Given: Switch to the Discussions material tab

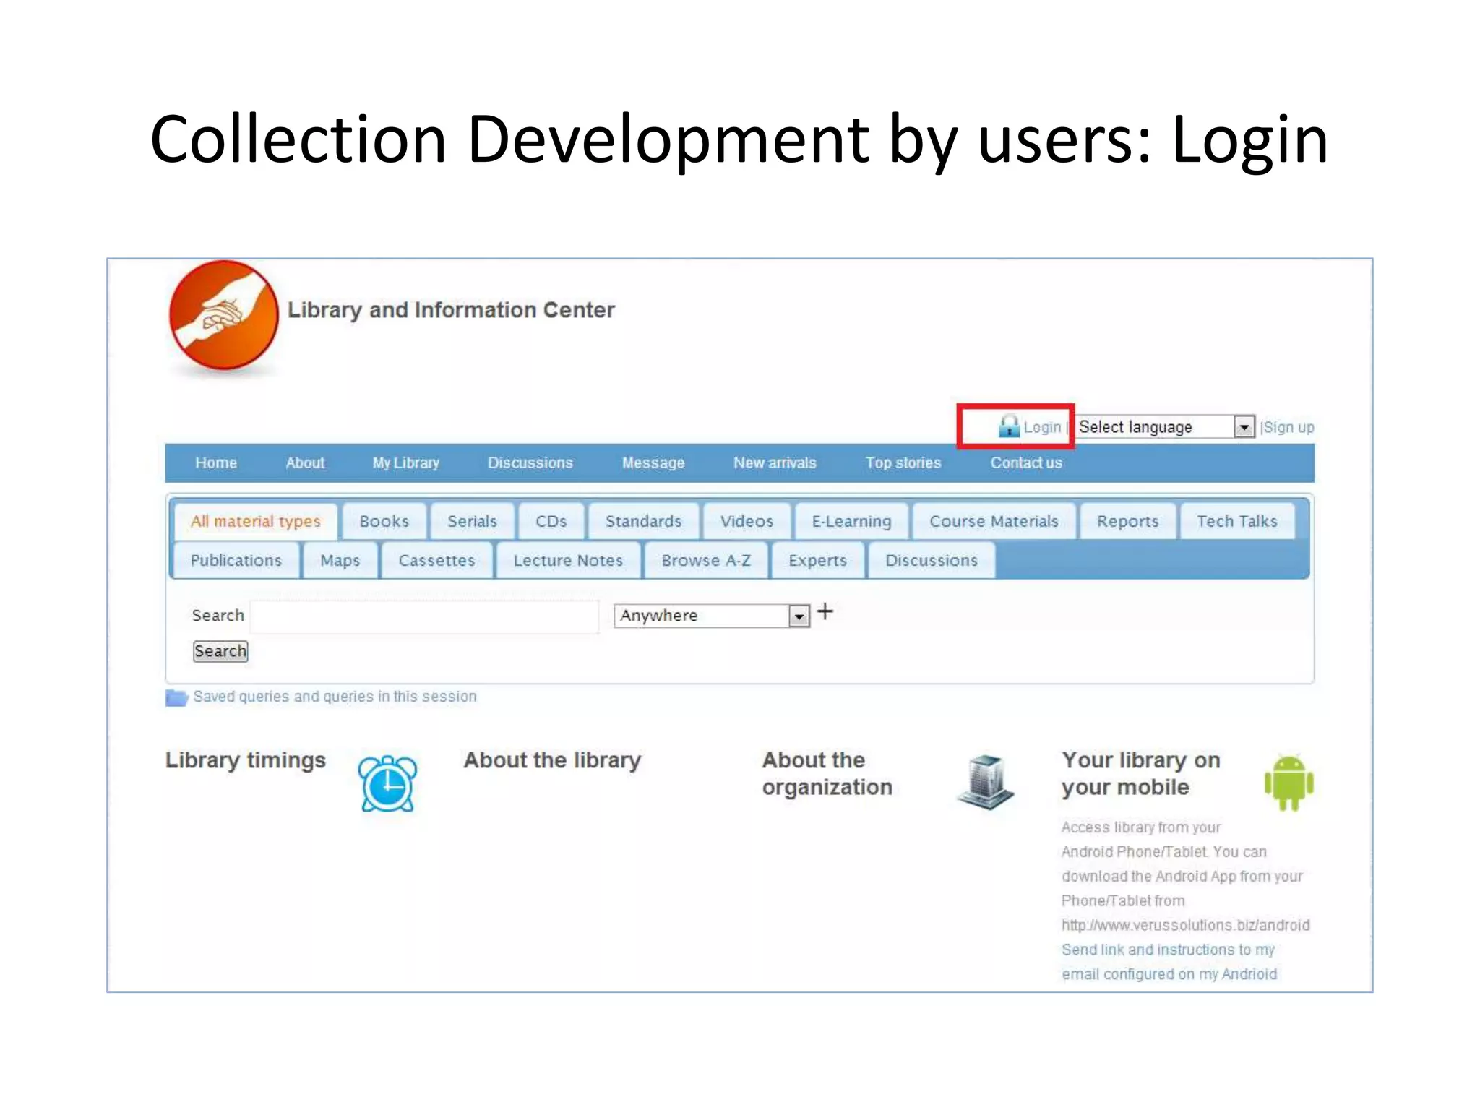Looking at the screenshot, I should [932, 561].
